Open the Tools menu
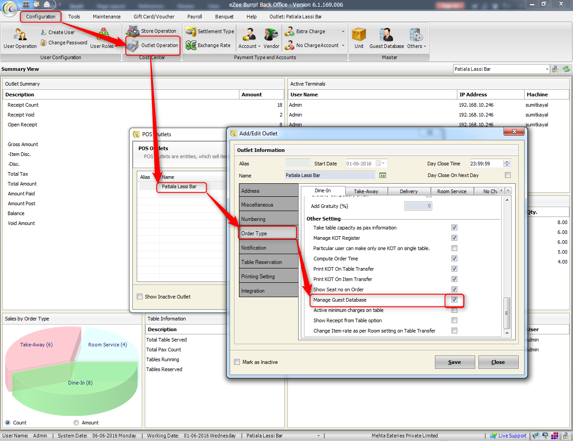Viewport: 573px width, 441px height. coord(74,17)
